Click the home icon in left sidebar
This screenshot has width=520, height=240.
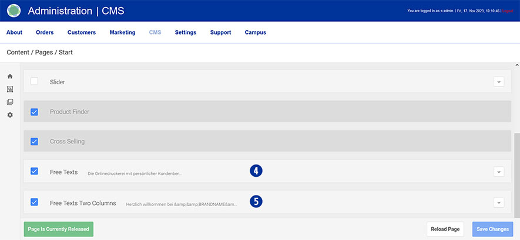(10, 77)
